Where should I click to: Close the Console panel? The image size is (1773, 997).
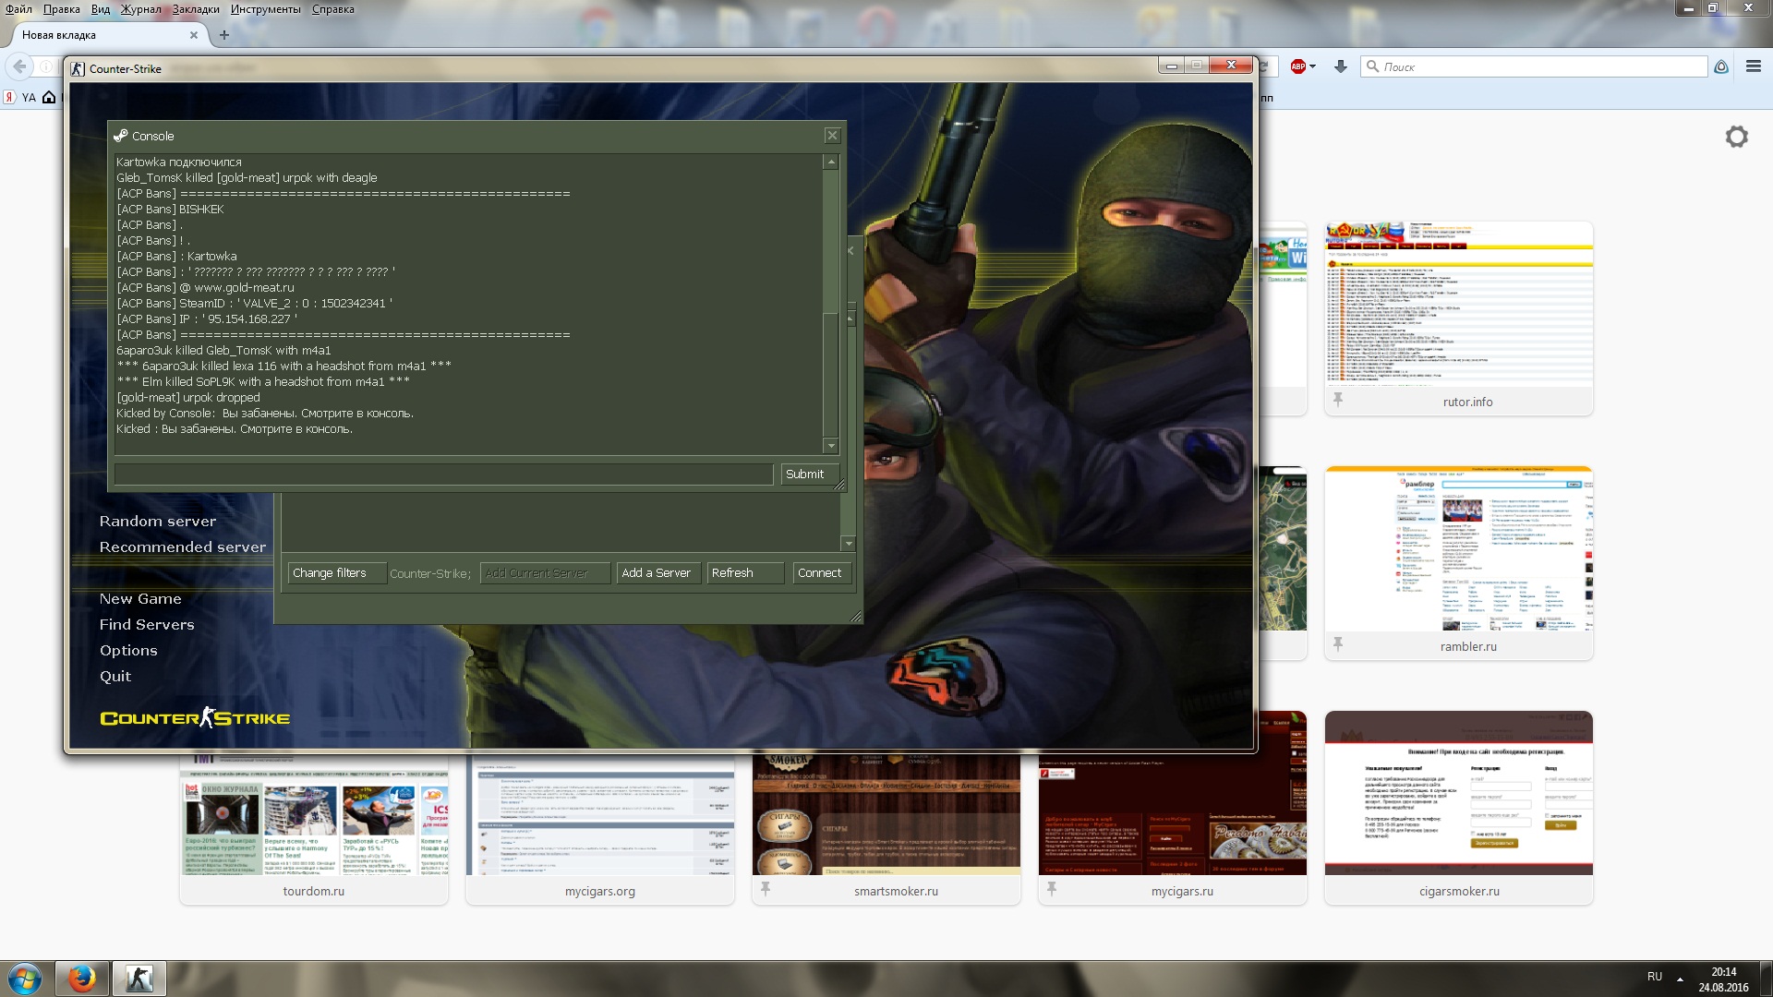coord(832,136)
